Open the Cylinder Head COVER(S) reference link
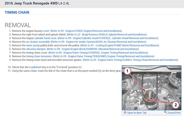 108,38
